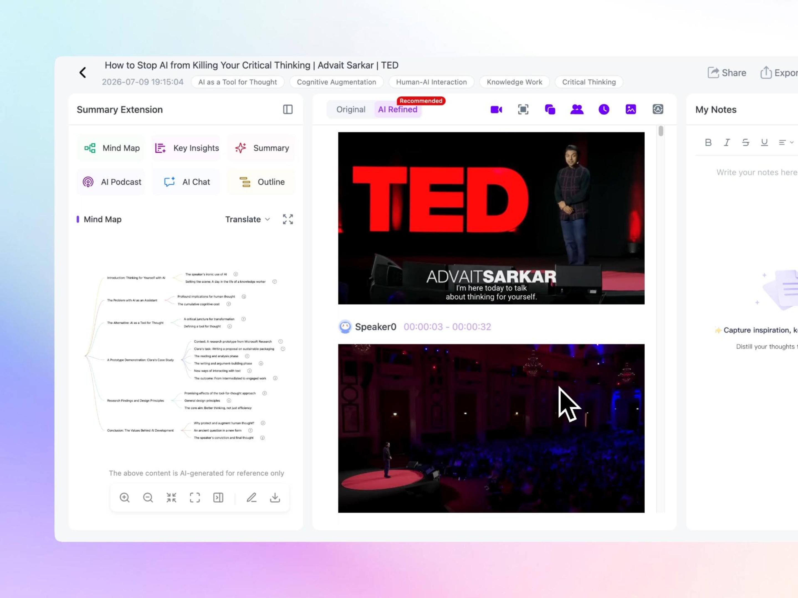
Task: Click the circular AI icon beside image icon
Action: [x=658, y=109]
